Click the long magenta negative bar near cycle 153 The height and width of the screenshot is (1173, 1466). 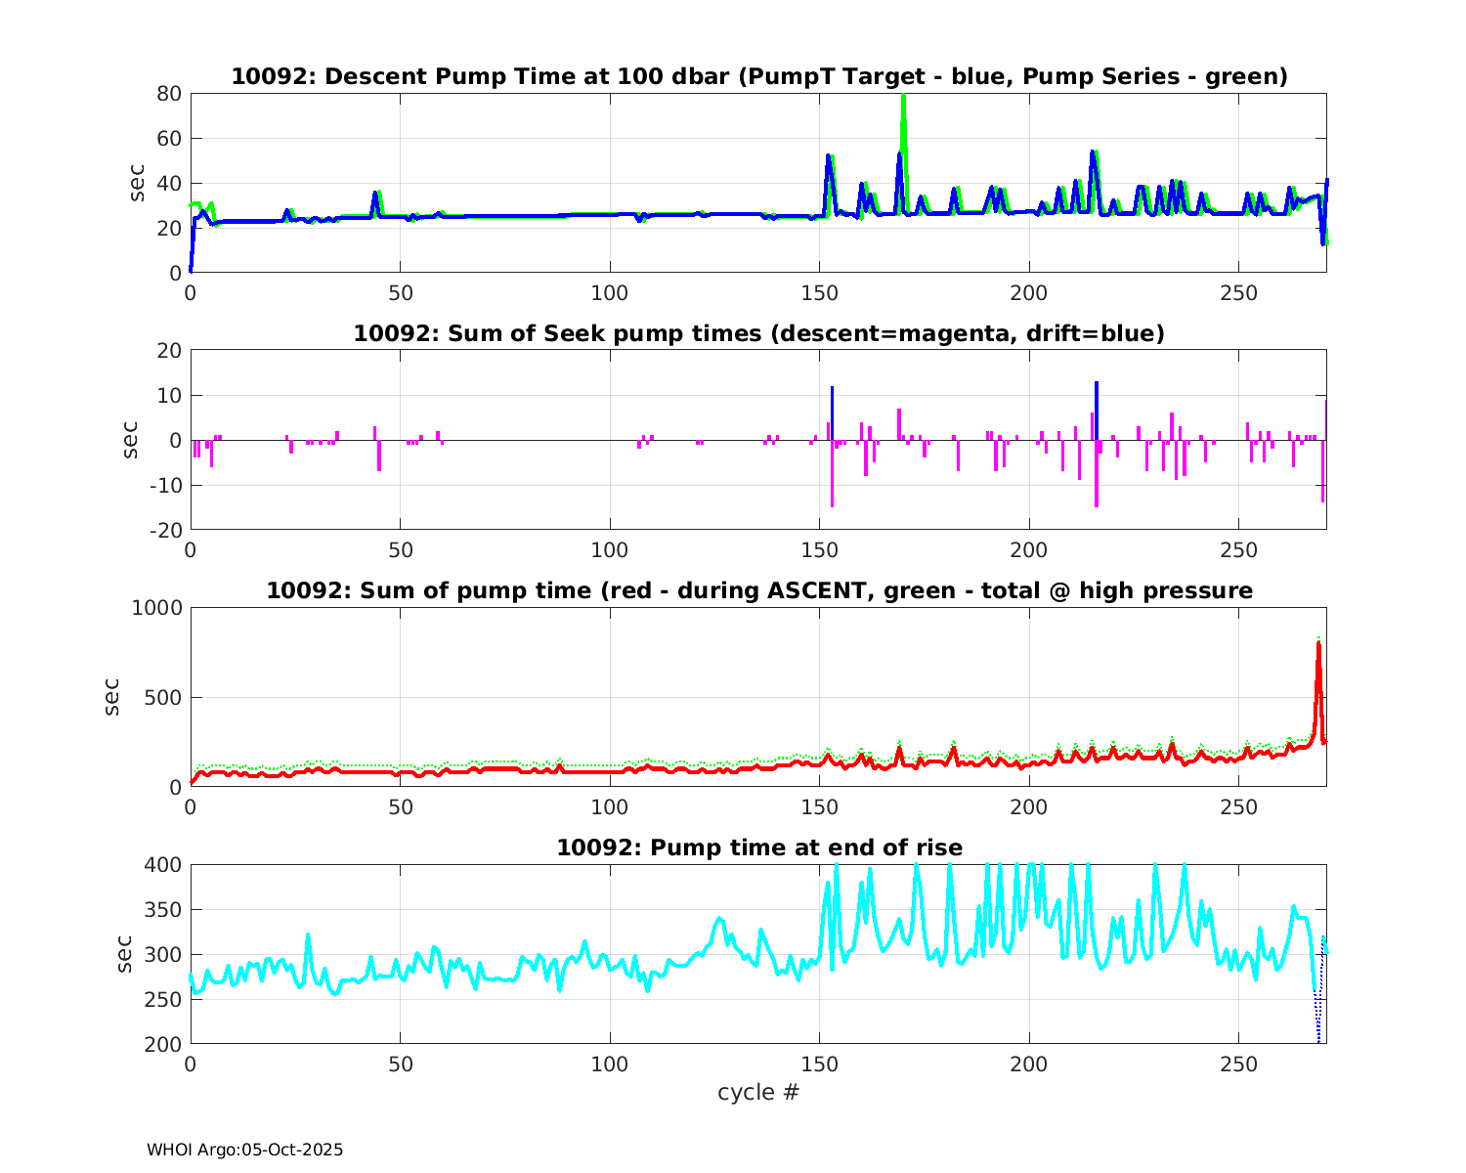[832, 479]
